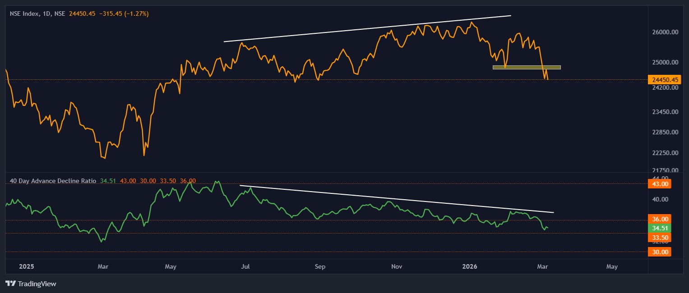Click the 40.00 indicator axis label
Screen dimensions: 689x293
point(660,199)
